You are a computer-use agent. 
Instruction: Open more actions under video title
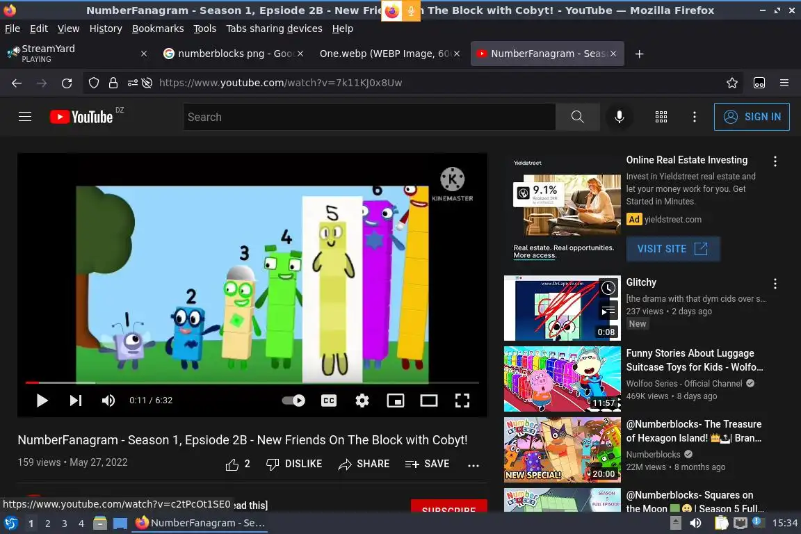474,465
